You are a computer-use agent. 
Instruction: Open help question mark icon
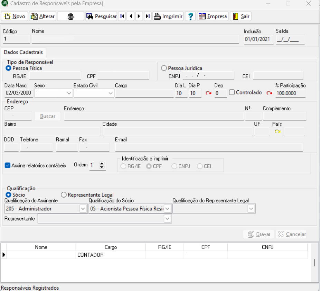[x=190, y=16]
